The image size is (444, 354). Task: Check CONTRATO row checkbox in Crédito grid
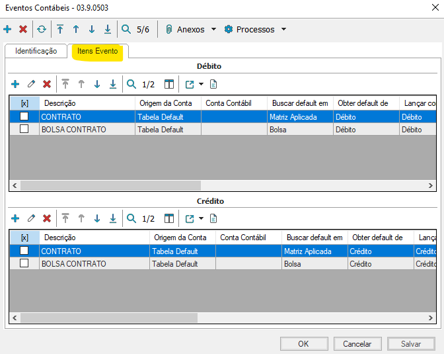pos(24,251)
